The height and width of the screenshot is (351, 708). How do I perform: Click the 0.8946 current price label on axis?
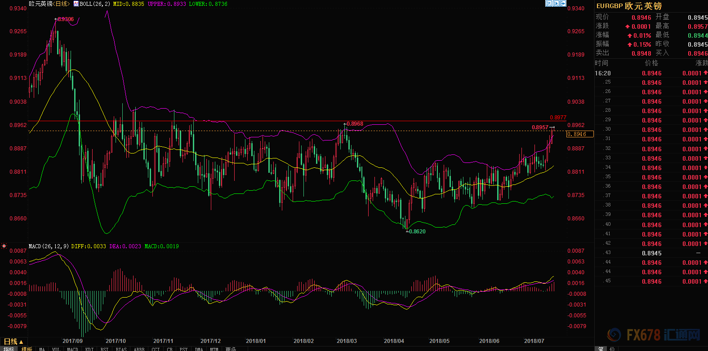click(x=579, y=134)
